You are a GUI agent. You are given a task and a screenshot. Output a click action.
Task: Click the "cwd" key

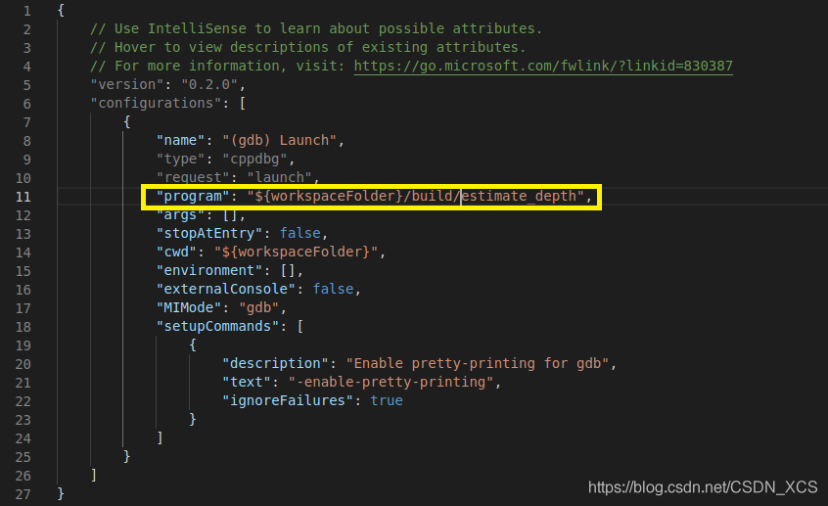176,252
